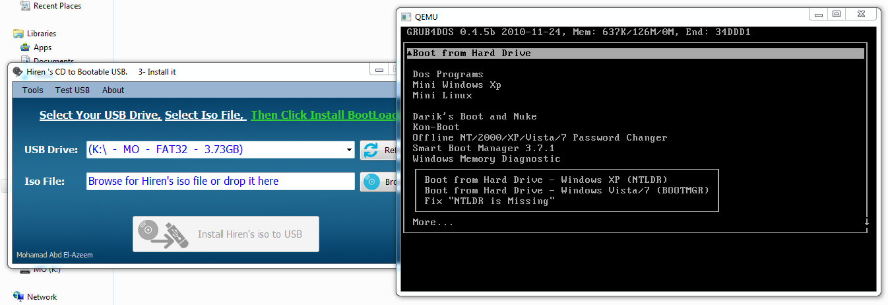This screenshot has height=305, width=888.
Task: Click 'More...' in GRUB menu
Action: pos(433,222)
